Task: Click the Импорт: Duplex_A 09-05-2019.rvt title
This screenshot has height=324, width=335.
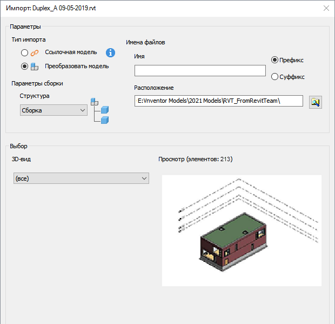Action: pyautogui.click(x=51, y=8)
